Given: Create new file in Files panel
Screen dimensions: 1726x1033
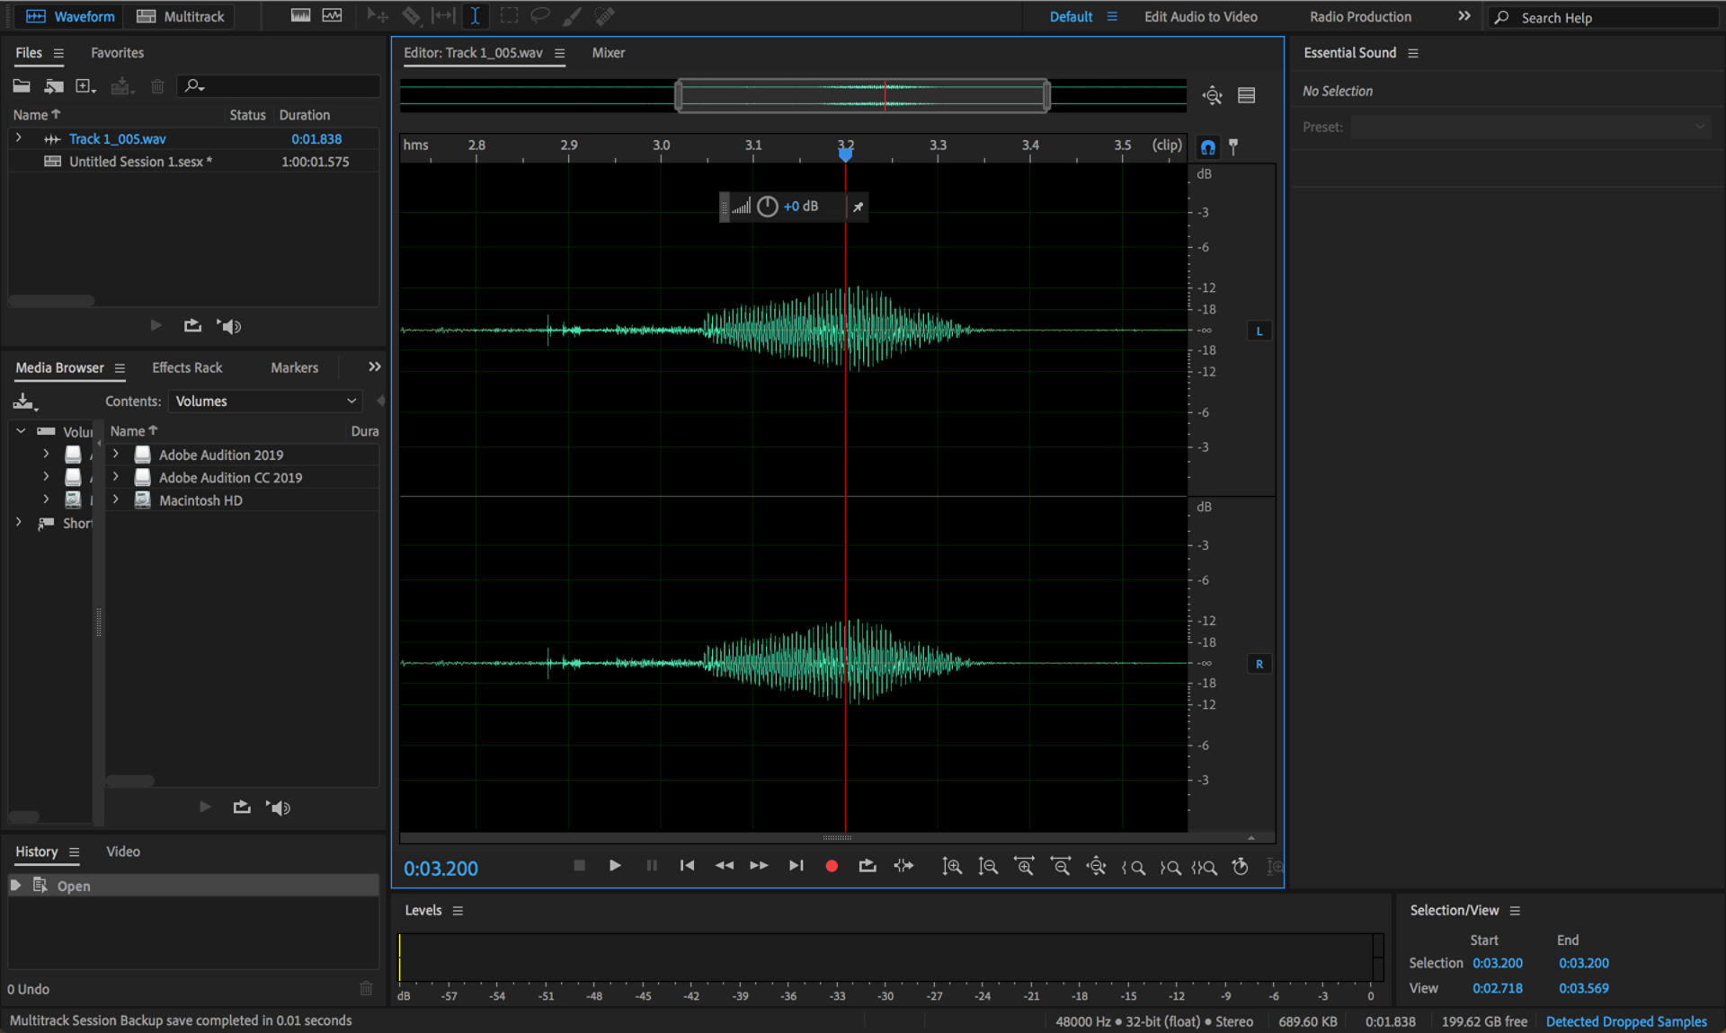Looking at the screenshot, I should pyautogui.click(x=85, y=86).
